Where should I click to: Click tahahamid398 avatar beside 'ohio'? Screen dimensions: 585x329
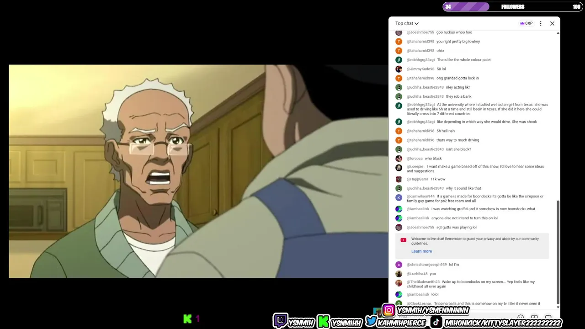coord(399,51)
